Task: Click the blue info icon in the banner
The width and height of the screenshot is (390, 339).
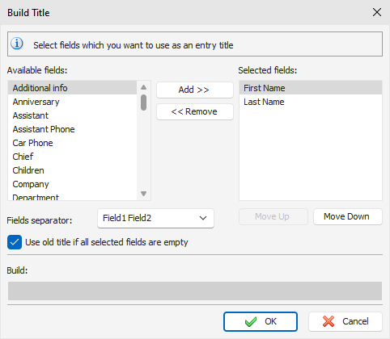Action: coord(17,44)
